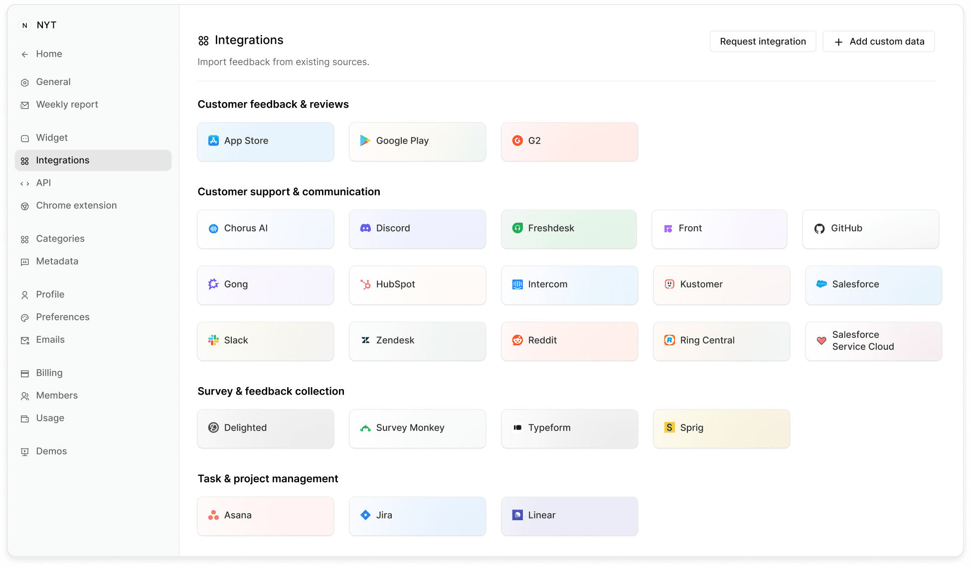Open the Chrome extension settings
971x567 pixels.
(x=76, y=205)
